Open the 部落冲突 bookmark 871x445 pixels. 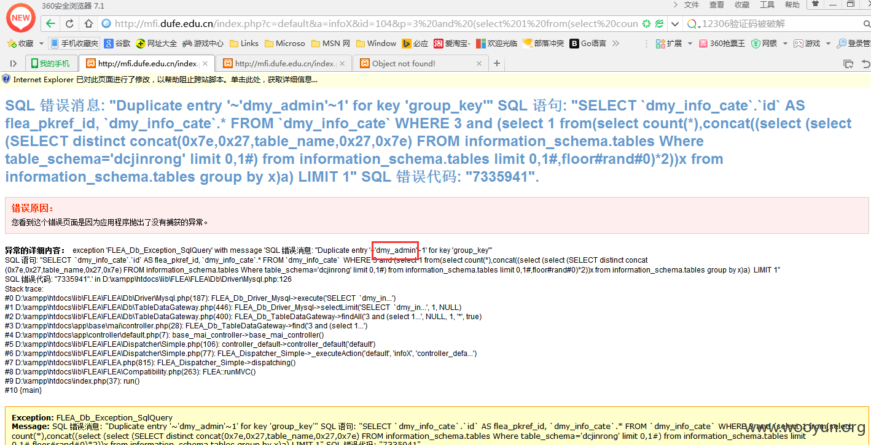[544, 44]
